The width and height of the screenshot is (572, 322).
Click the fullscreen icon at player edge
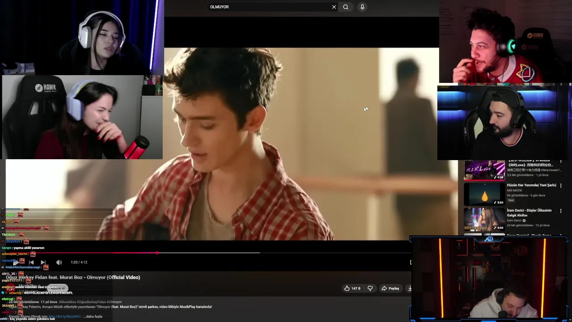[411, 263]
